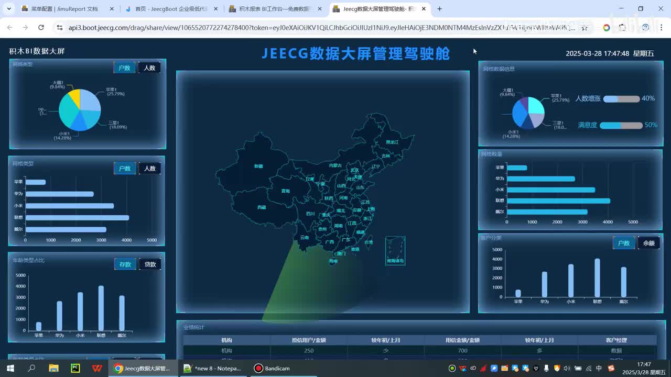Close the active Jeecg数据大屏管理驾驶舱 tab
Image resolution: width=671 pixels, height=377 pixels.
click(x=424, y=9)
